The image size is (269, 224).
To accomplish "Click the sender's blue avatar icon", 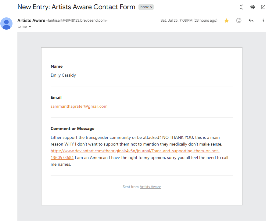I will (x=6, y=23).
